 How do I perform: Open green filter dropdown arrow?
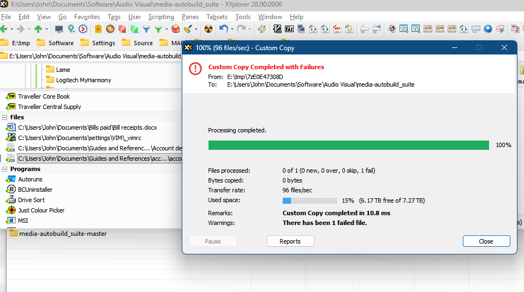[x=166, y=29]
